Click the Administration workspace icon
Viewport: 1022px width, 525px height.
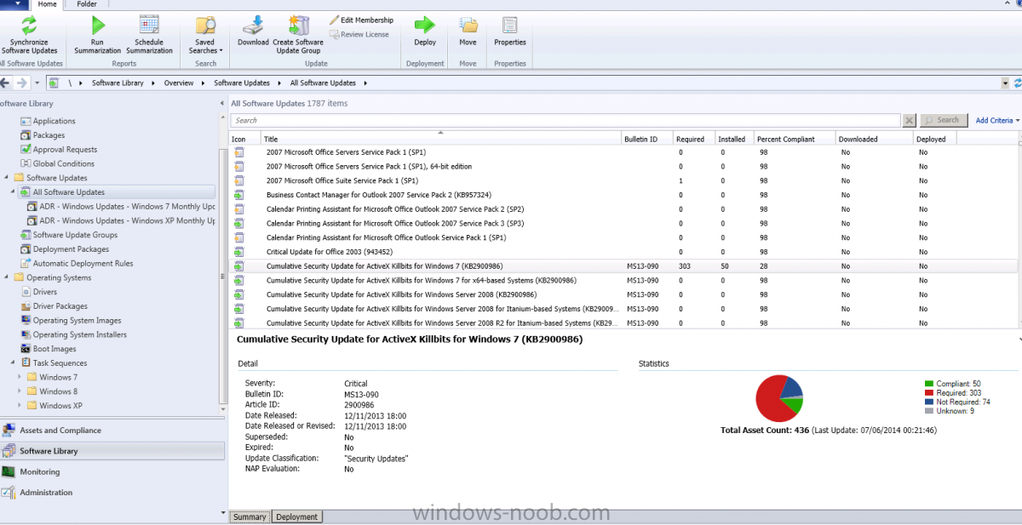[x=9, y=493]
